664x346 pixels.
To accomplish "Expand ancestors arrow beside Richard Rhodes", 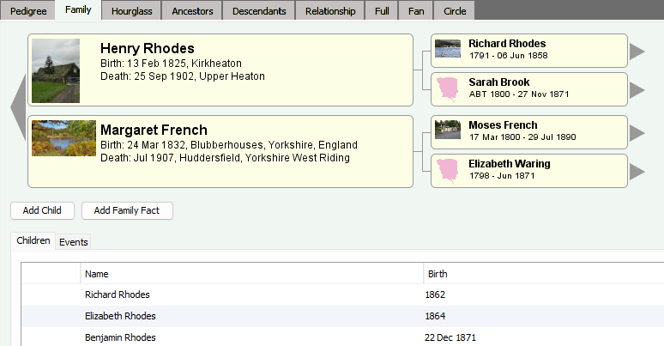I will point(637,52).
